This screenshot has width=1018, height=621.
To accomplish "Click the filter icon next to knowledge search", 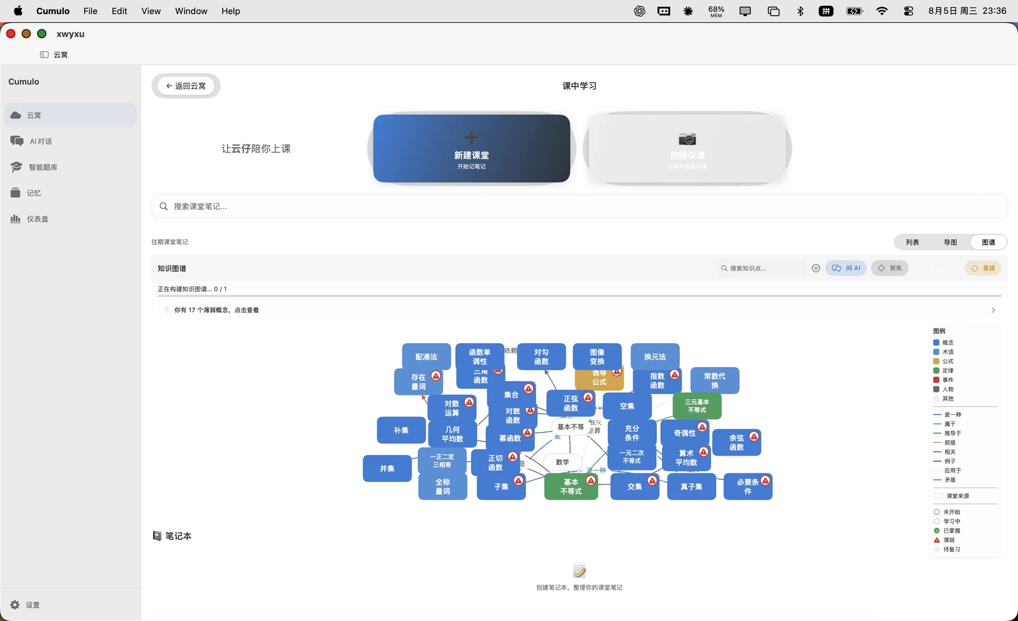I will [816, 268].
